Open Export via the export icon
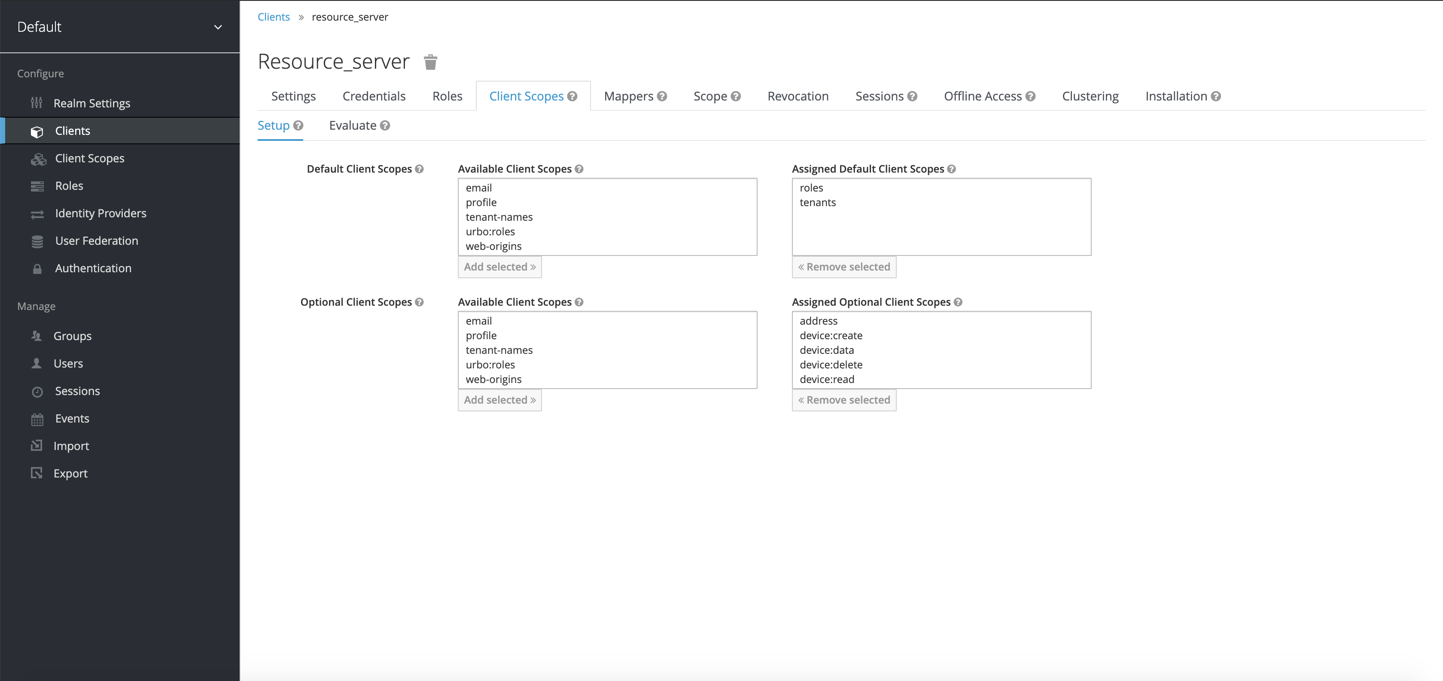Image resolution: width=1443 pixels, height=681 pixels. point(37,473)
